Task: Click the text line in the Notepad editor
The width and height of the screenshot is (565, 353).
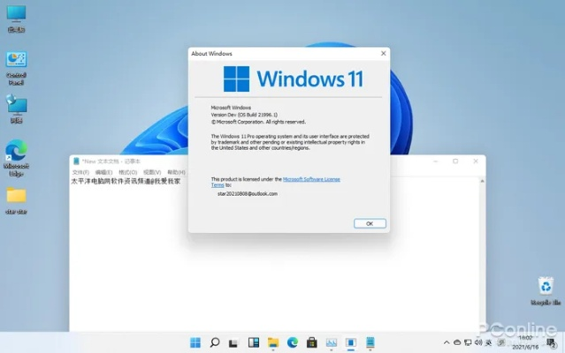Action: coord(126,182)
